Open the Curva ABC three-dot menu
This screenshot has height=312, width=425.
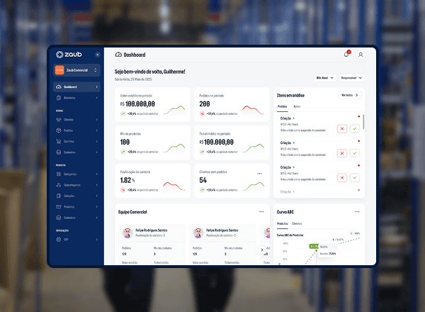click(357, 211)
